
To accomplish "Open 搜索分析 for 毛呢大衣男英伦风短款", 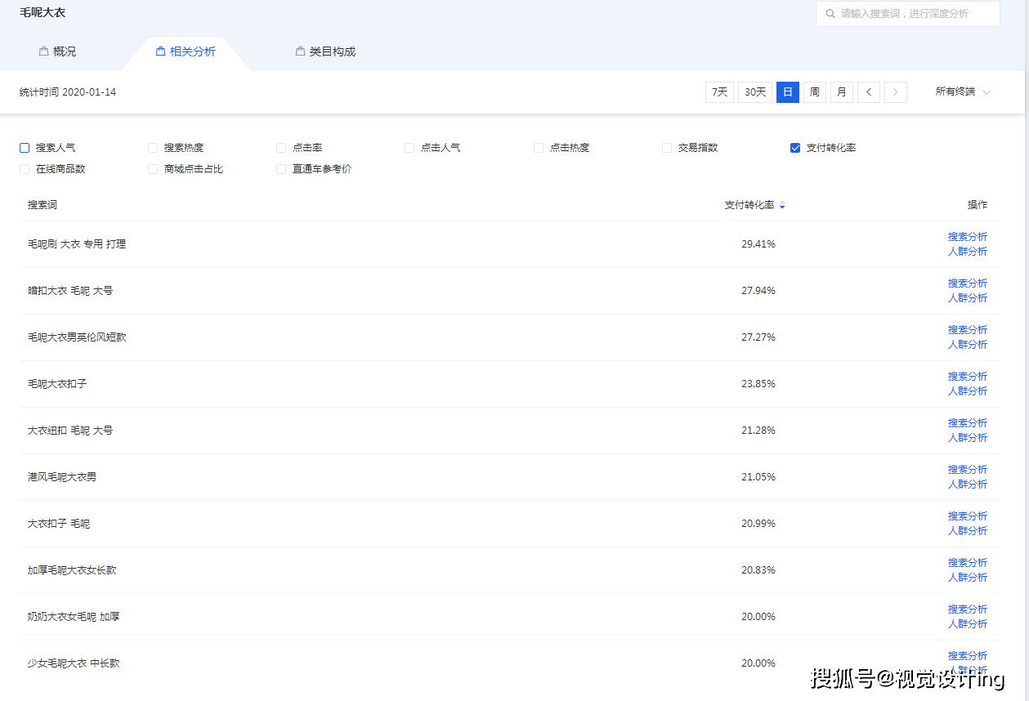I will (968, 330).
